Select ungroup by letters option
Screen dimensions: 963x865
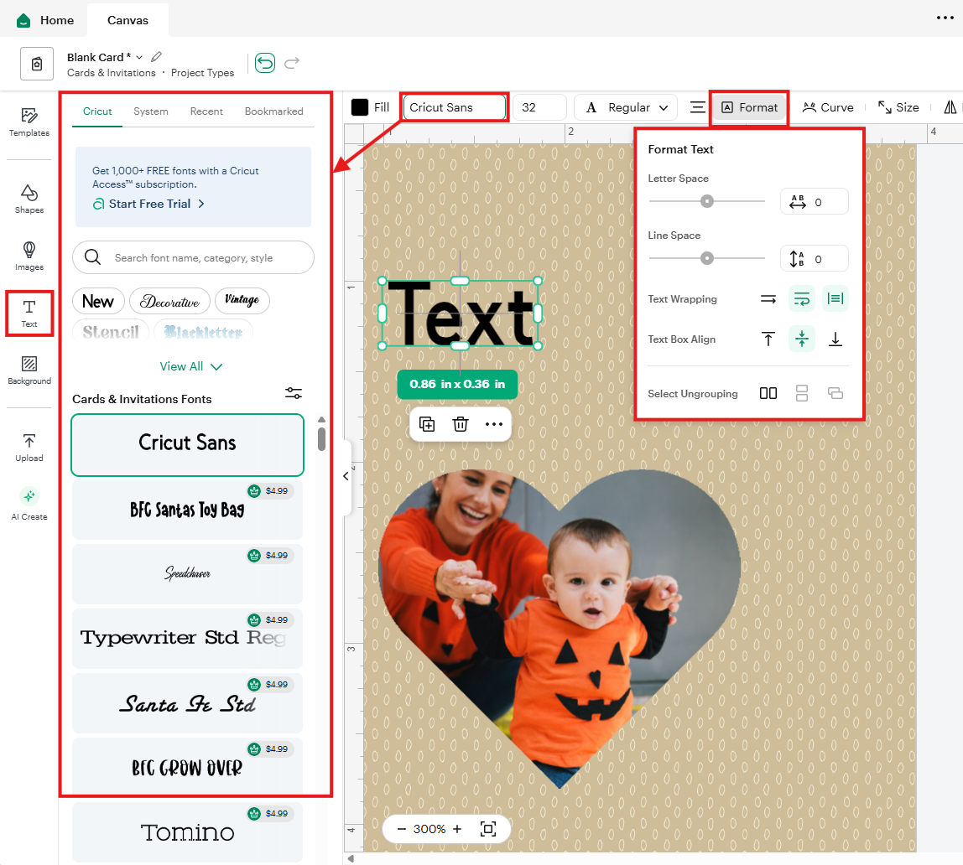pyautogui.click(x=768, y=393)
